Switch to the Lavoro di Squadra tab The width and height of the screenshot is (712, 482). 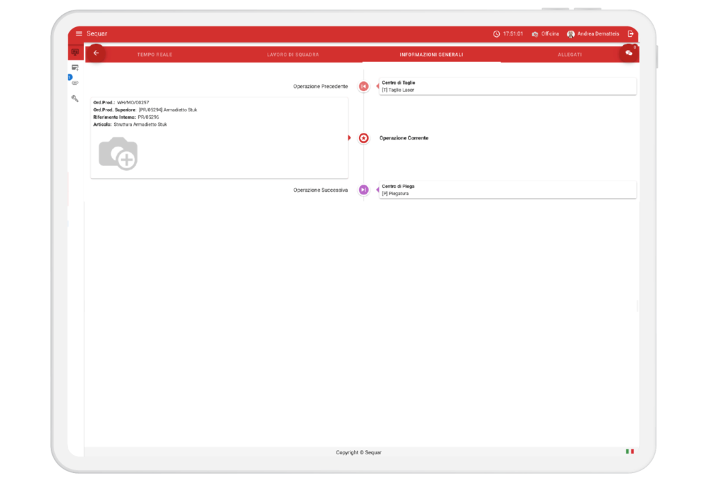click(x=293, y=54)
